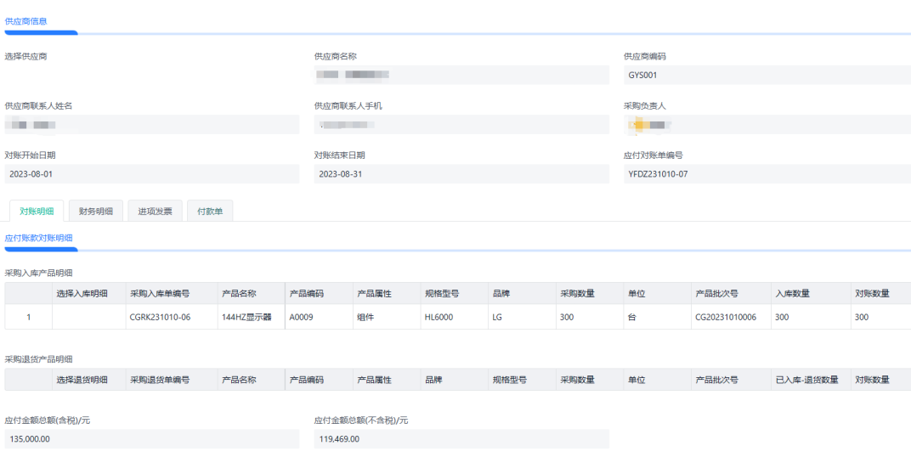Screen dimensions: 911x457
Task: Select the 采购负责人 field
Action: pos(767,125)
